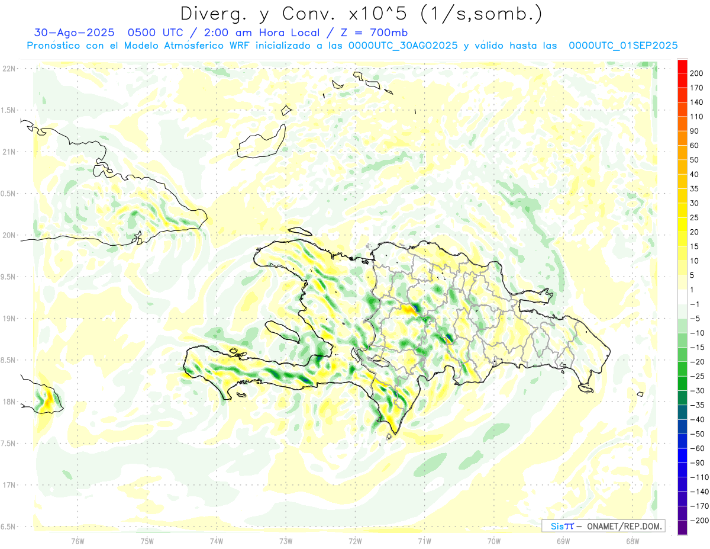Click the color bar value '25'
Image resolution: width=710 pixels, height=549 pixels.
pos(695,217)
